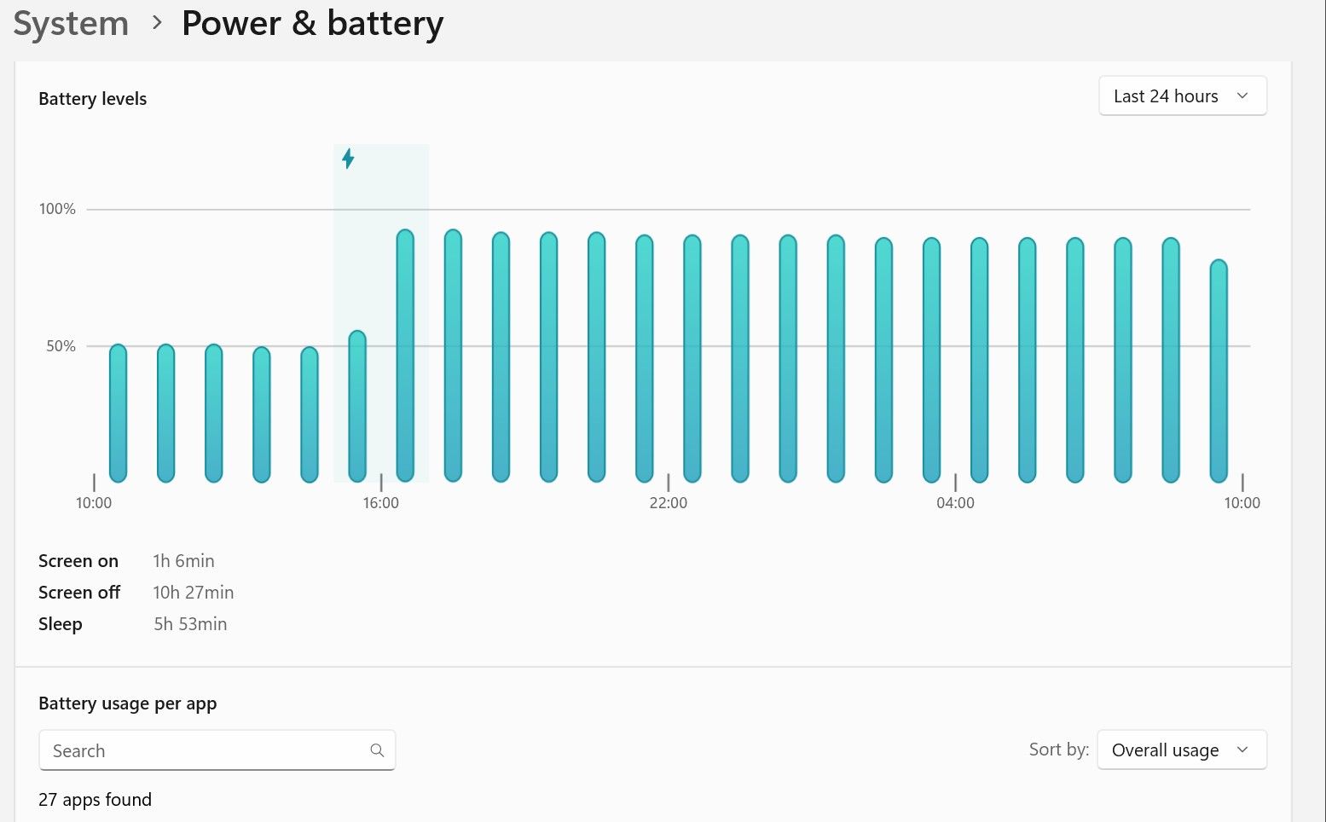Click the Sleep duration value

tap(190, 624)
